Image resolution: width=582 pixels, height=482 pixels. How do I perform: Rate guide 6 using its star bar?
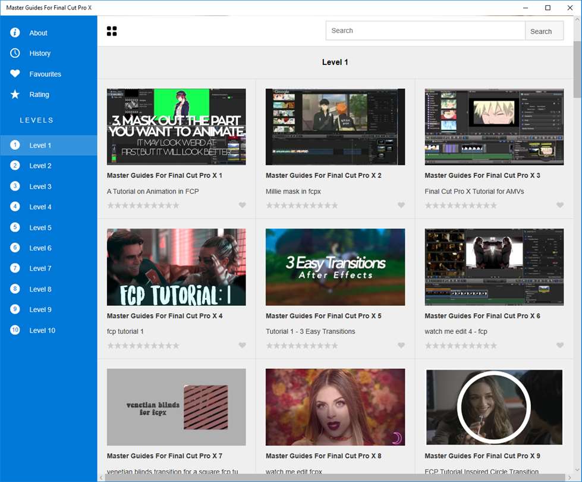461,346
